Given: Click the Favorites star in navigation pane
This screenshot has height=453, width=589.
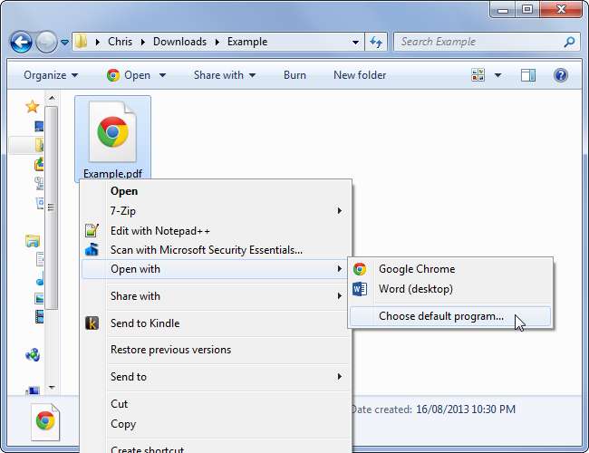Looking at the screenshot, I should (x=32, y=107).
